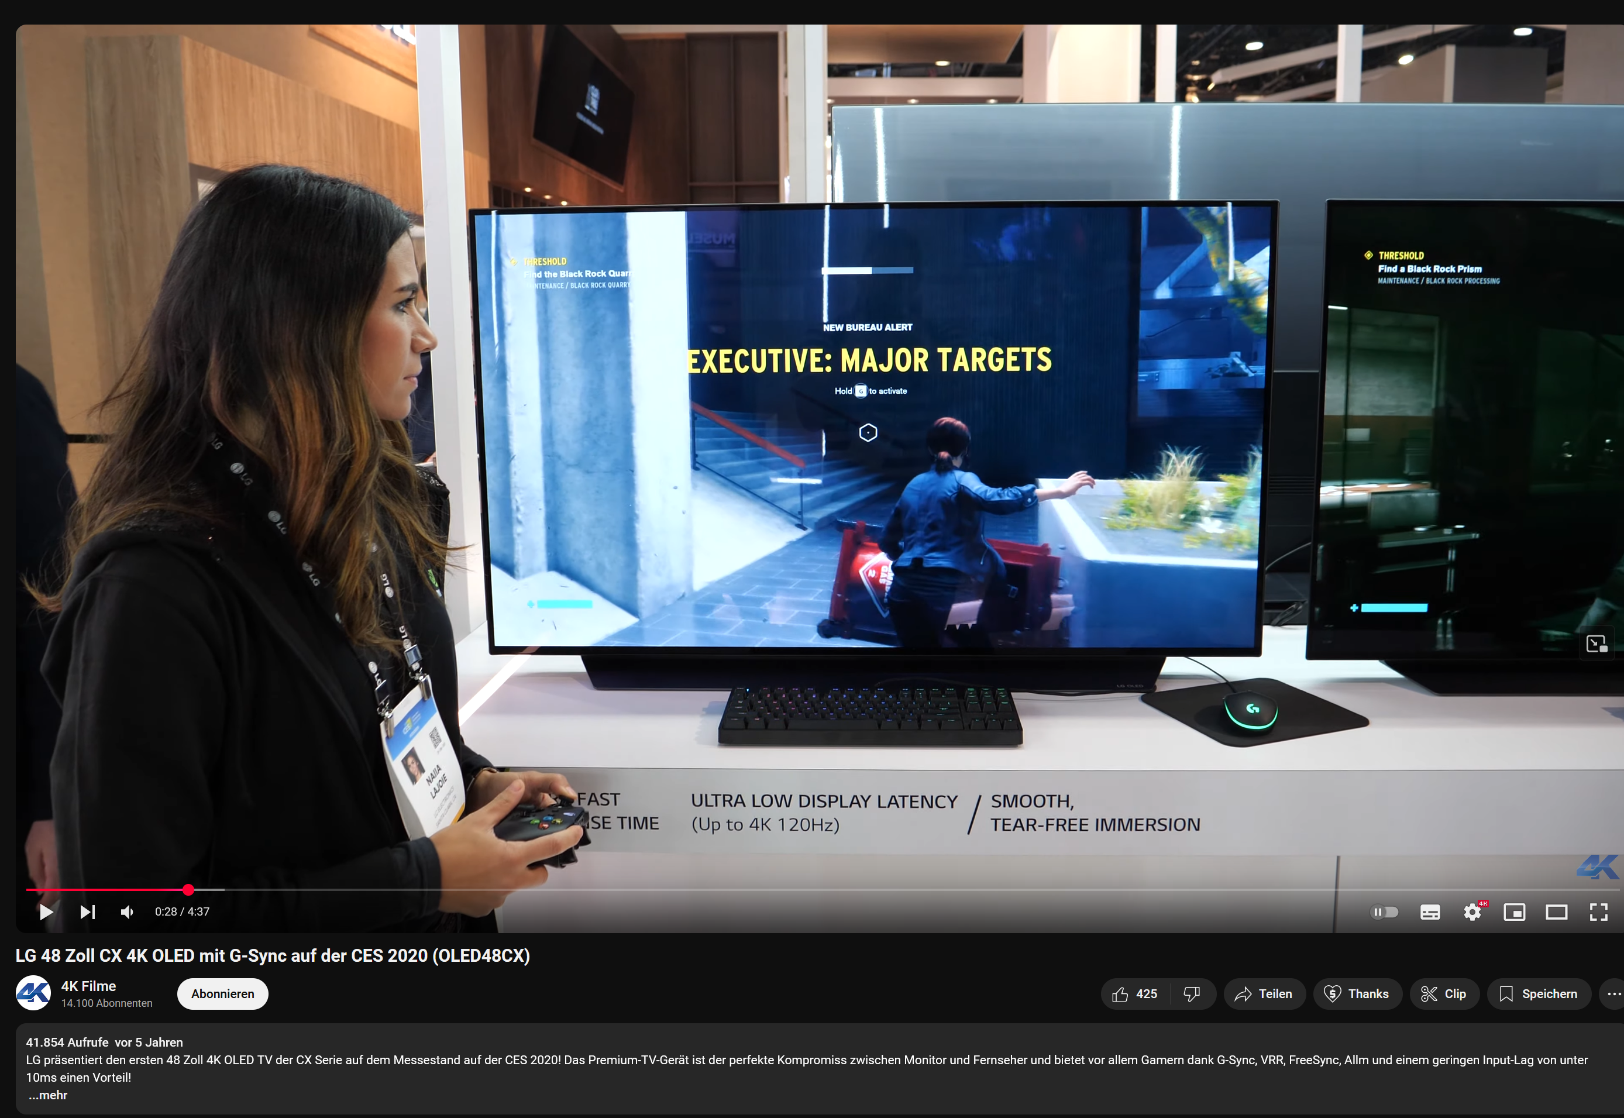Open more actions menu
This screenshot has height=1118, width=1624.
1613,993
